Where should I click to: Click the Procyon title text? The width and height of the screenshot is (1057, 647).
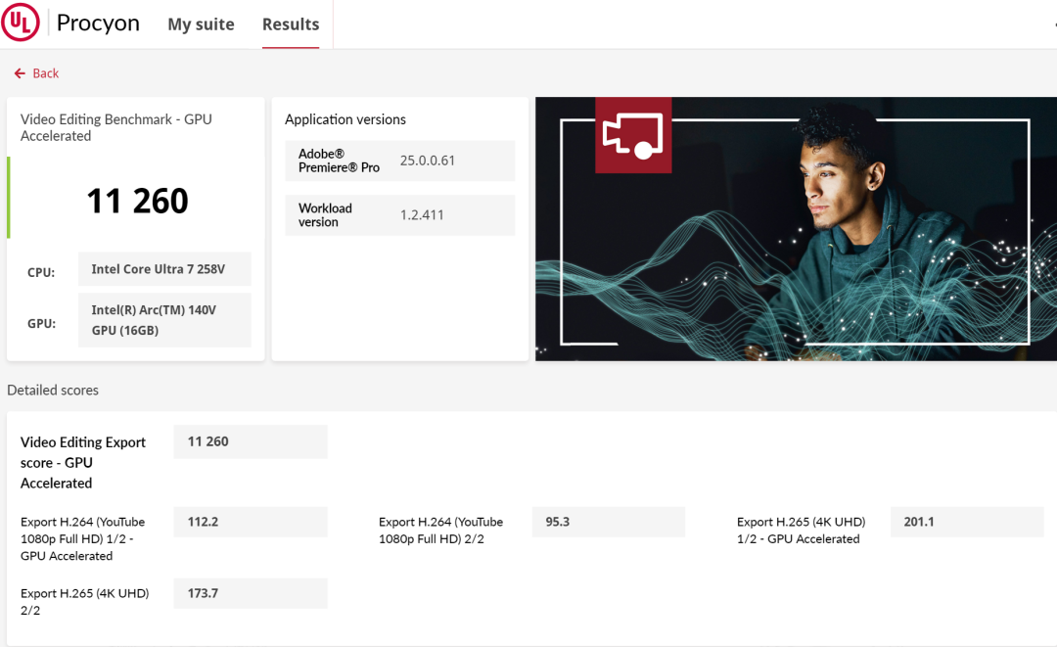98,23
